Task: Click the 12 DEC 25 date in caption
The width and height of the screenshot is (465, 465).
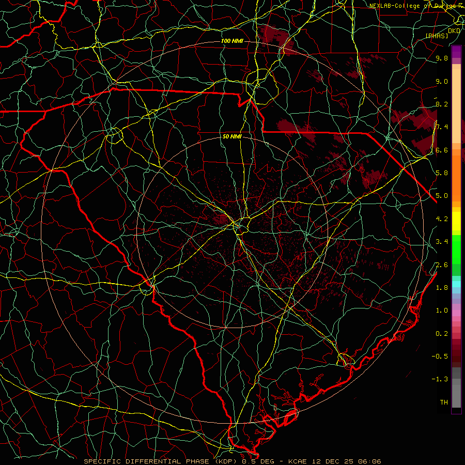Action: [333, 461]
